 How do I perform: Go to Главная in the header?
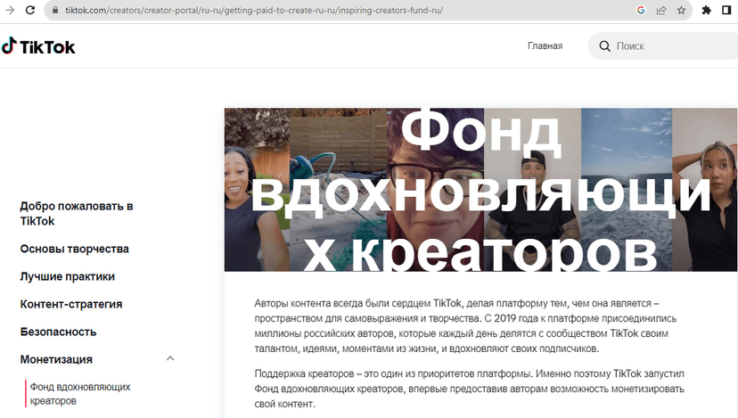(545, 46)
